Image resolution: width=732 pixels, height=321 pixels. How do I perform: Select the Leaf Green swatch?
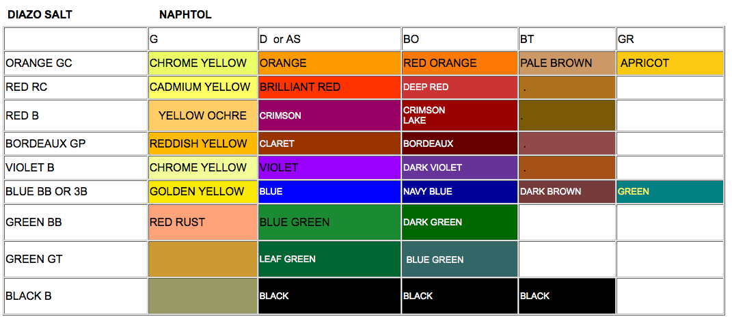tap(329, 260)
